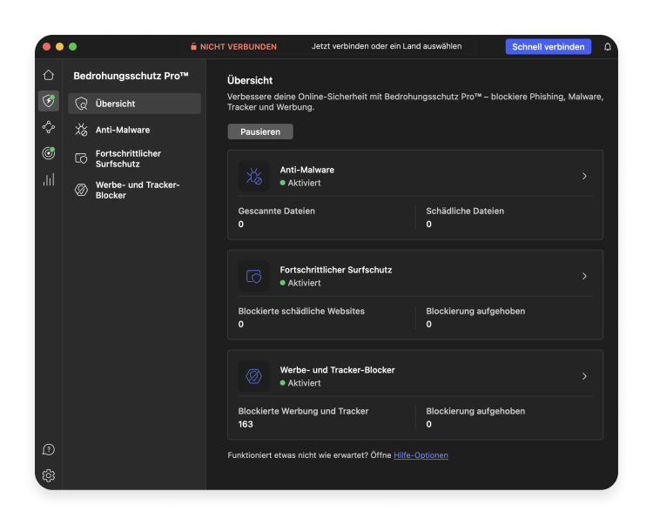Open the statistics bar chart icon
The width and height of the screenshot is (653, 525).
(x=49, y=180)
